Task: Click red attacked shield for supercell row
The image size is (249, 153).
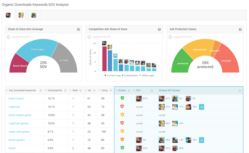Action: (x=122, y=106)
